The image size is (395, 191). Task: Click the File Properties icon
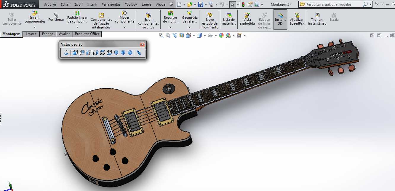tap(250, 4)
